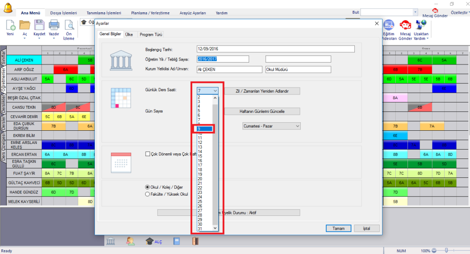The width and height of the screenshot is (470, 254).
Task: Click the Ali ÇEKEN authority name field
Action: pyautogui.click(x=229, y=70)
